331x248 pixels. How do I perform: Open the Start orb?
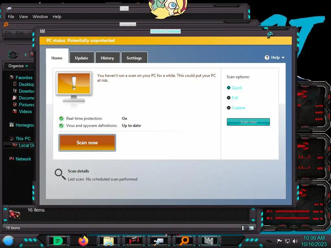(x=8, y=241)
